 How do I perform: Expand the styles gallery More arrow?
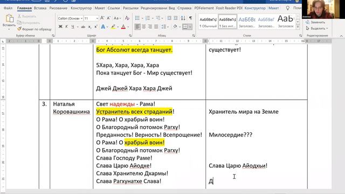298,27
